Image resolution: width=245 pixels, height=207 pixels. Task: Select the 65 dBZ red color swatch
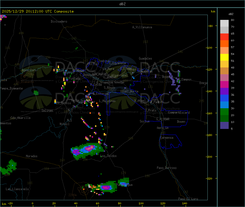point(224,37)
